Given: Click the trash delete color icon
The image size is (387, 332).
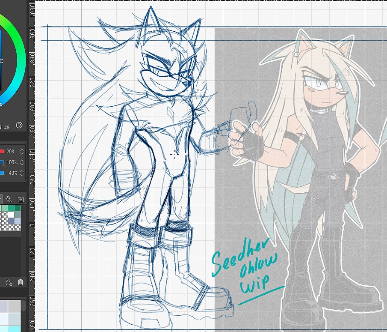Looking at the screenshot, I should [21, 282].
